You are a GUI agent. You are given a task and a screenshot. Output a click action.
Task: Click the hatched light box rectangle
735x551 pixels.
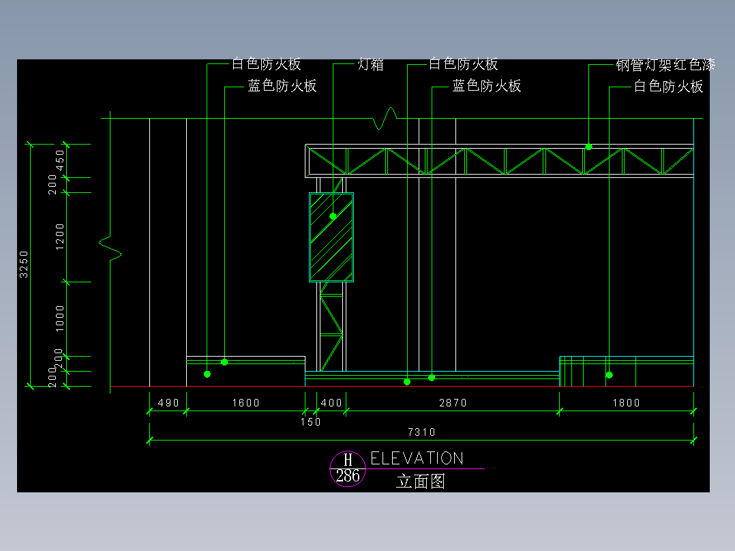[x=331, y=237]
